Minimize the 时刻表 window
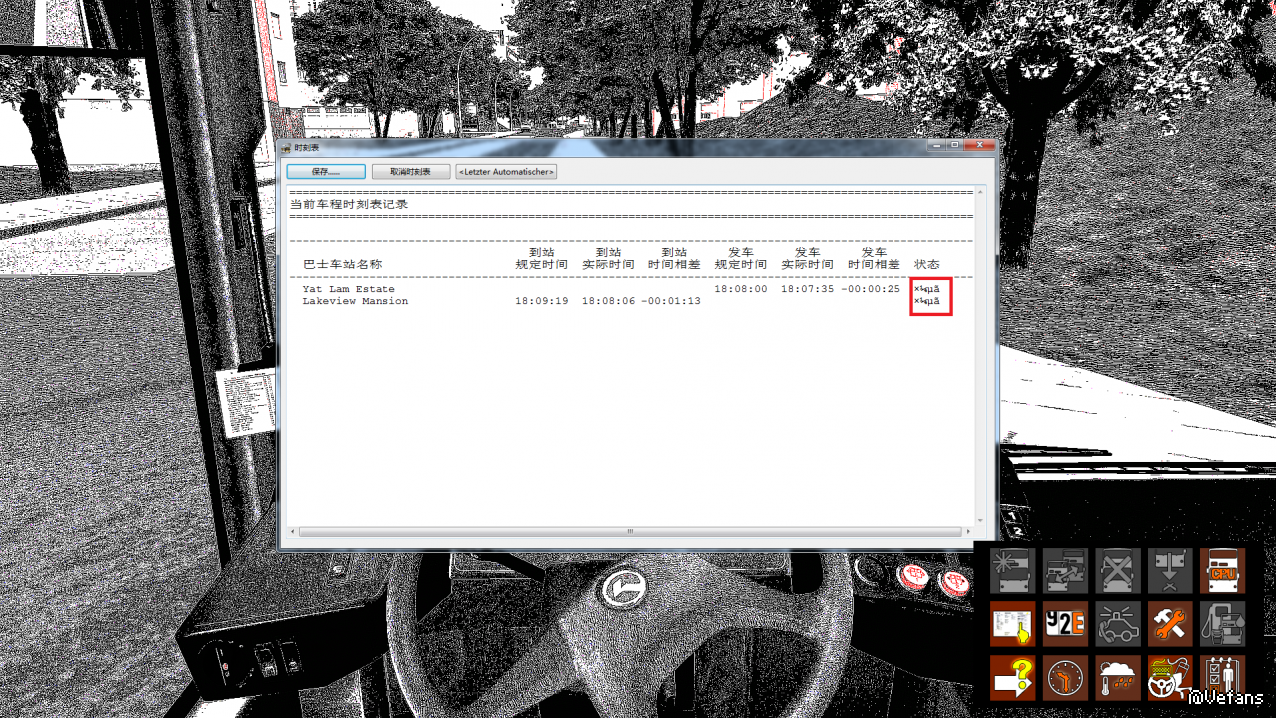 (x=937, y=145)
